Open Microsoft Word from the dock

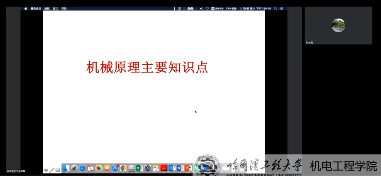(x=180, y=168)
